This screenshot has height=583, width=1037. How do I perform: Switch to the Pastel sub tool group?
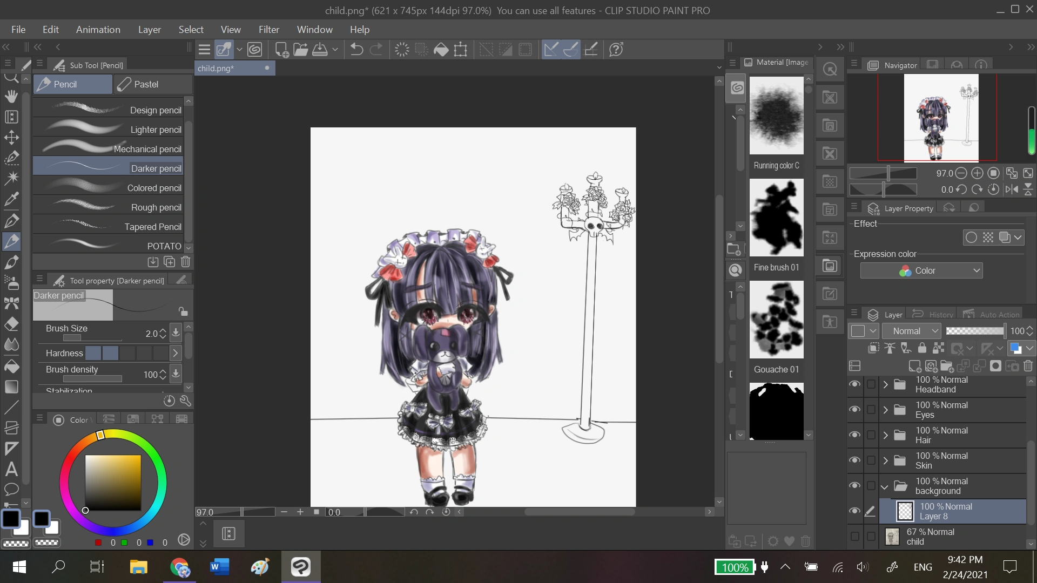pyautogui.click(x=145, y=84)
